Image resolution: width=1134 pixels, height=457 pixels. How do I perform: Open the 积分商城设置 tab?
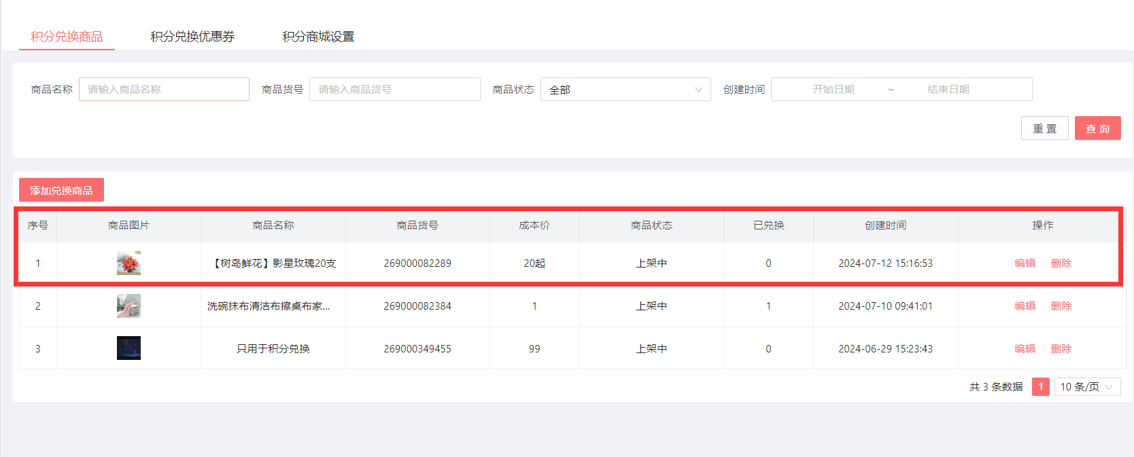click(x=318, y=37)
